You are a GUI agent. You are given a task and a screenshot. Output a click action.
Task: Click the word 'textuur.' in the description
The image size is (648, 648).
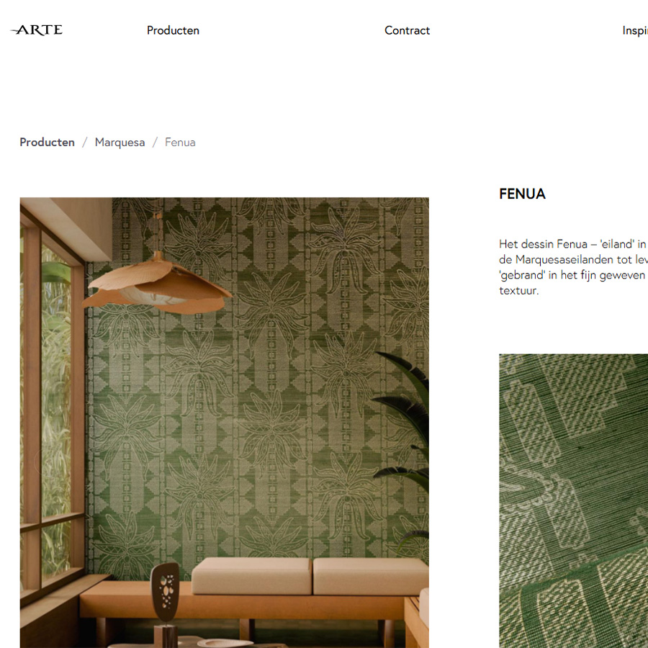click(x=519, y=291)
